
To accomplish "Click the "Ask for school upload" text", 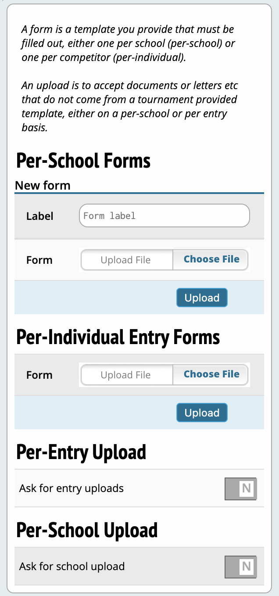I will pyautogui.click(x=72, y=566).
